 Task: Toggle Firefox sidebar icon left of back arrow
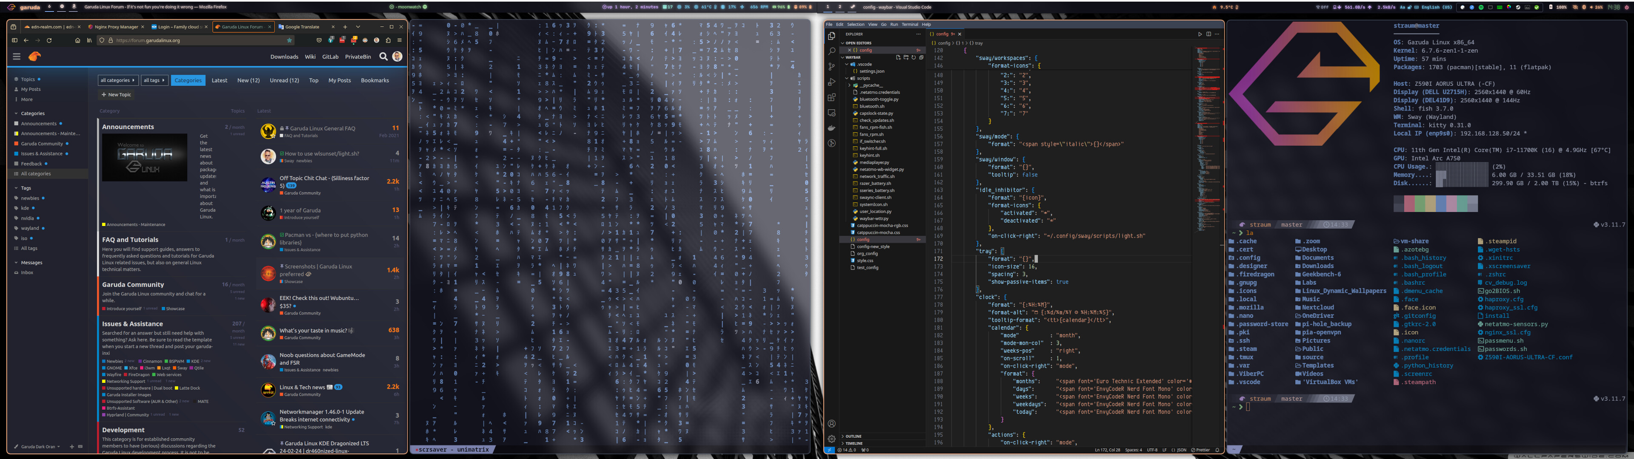click(x=14, y=40)
